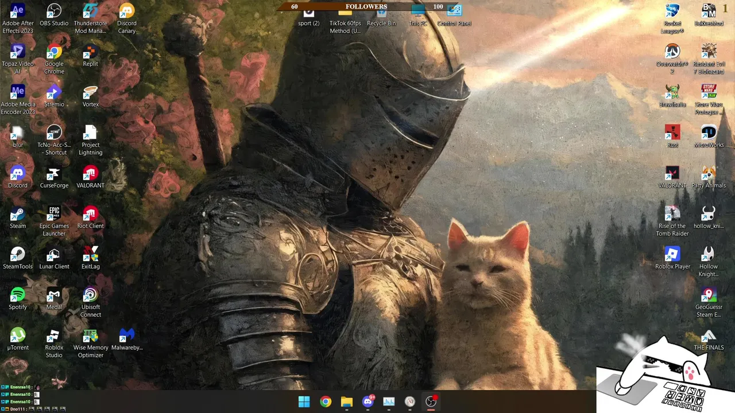Select the Resident Evil 7 Biohazard icon
Viewport: 735px width, 413px height.
pyautogui.click(x=709, y=59)
